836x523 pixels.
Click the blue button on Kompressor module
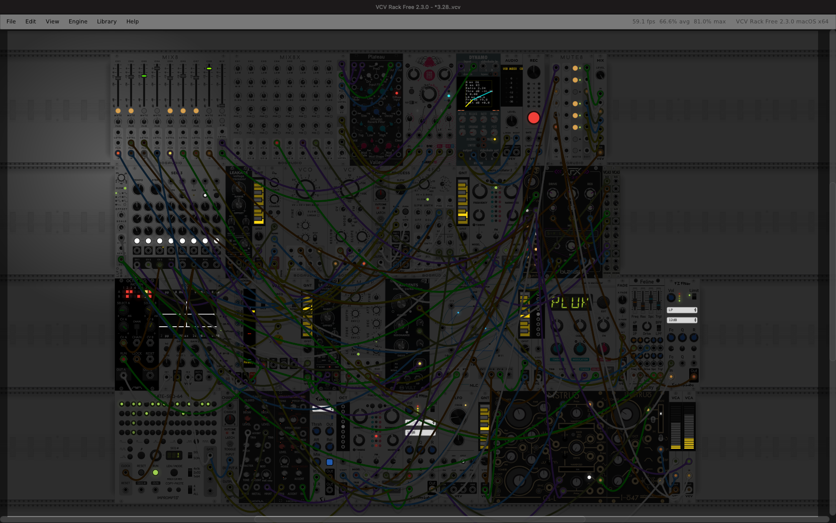coord(329,462)
